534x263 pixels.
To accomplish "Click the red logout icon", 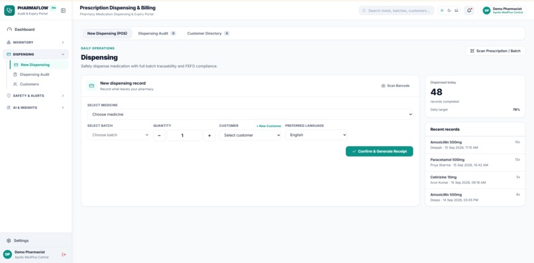I will click(x=64, y=254).
